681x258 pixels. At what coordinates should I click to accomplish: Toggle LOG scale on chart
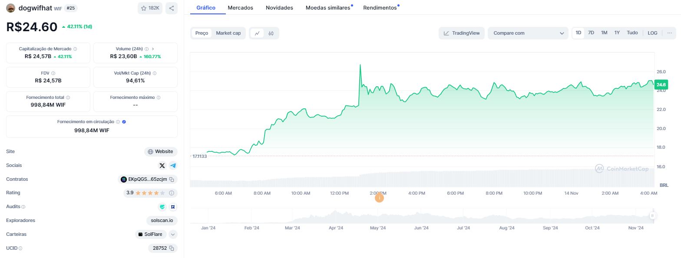click(x=652, y=33)
